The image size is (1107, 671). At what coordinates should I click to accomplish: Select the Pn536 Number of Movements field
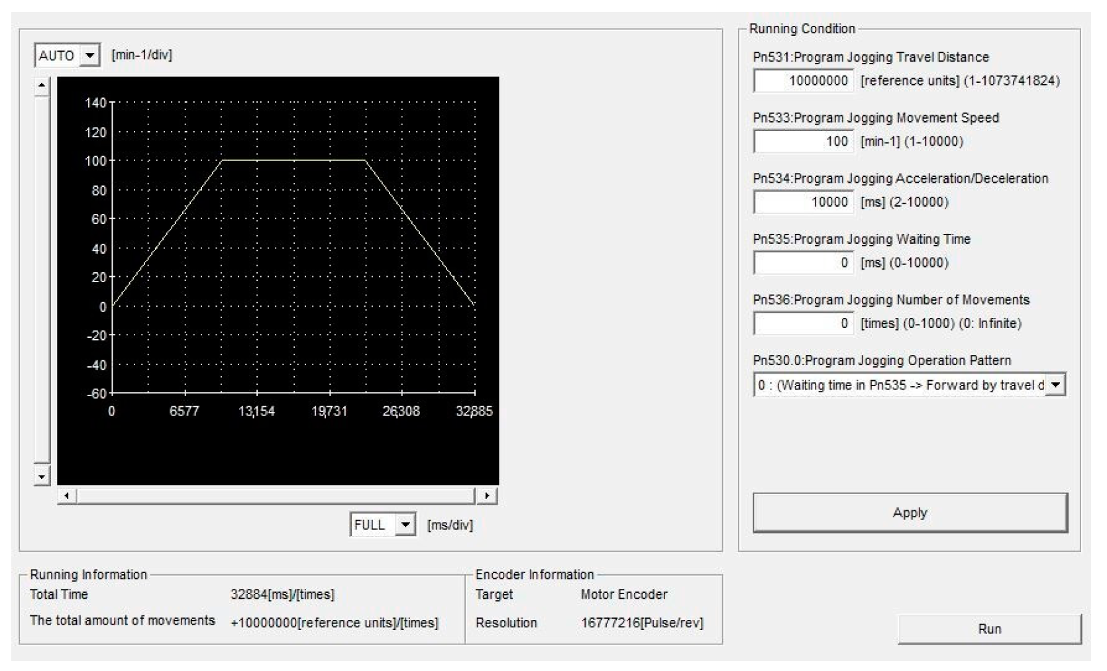(x=804, y=323)
